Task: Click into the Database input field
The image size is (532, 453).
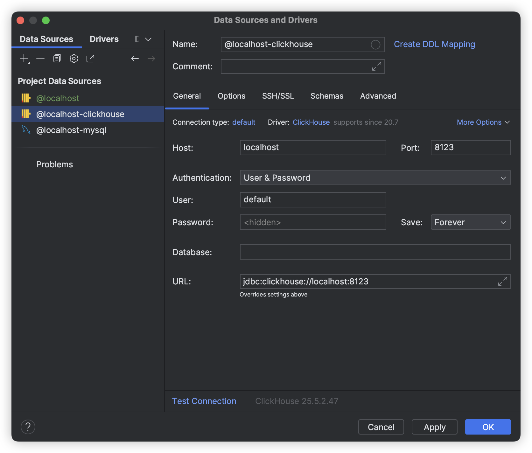Action: tap(375, 252)
